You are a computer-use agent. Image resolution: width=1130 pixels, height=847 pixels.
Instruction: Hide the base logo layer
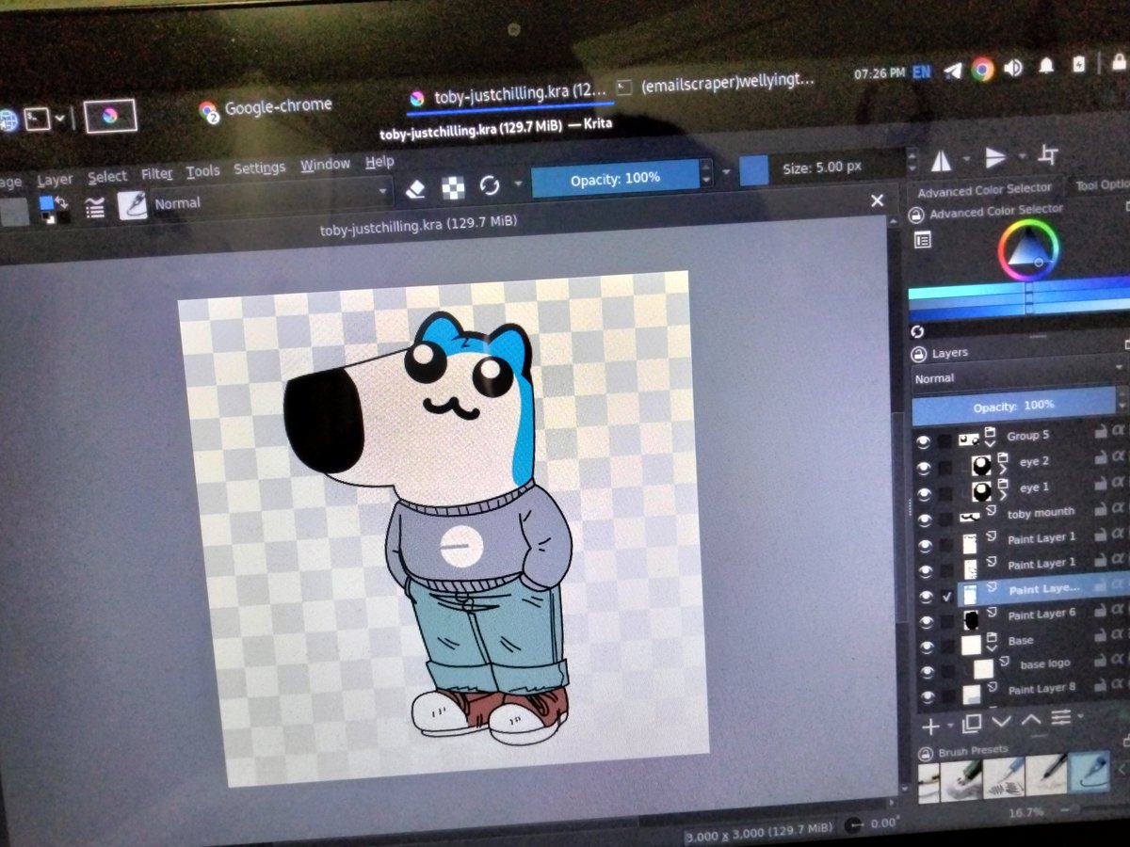(x=928, y=673)
